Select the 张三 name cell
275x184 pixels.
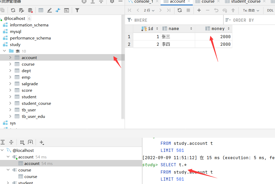click(178, 37)
